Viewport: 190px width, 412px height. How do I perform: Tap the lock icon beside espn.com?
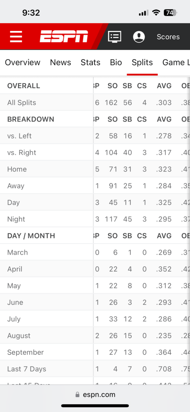(x=77, y=395)
